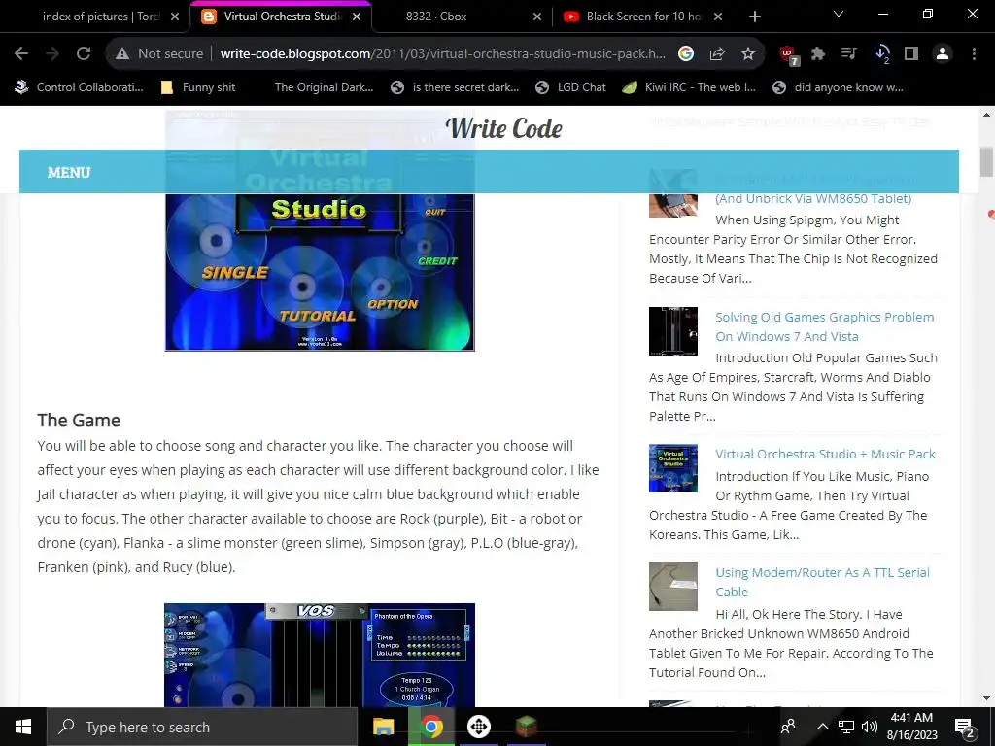The height and width of the screenshot is (746, 995).
Task: Open the LGD Chat bookmark
Action: pyautogui.click(x=570, y=87)
